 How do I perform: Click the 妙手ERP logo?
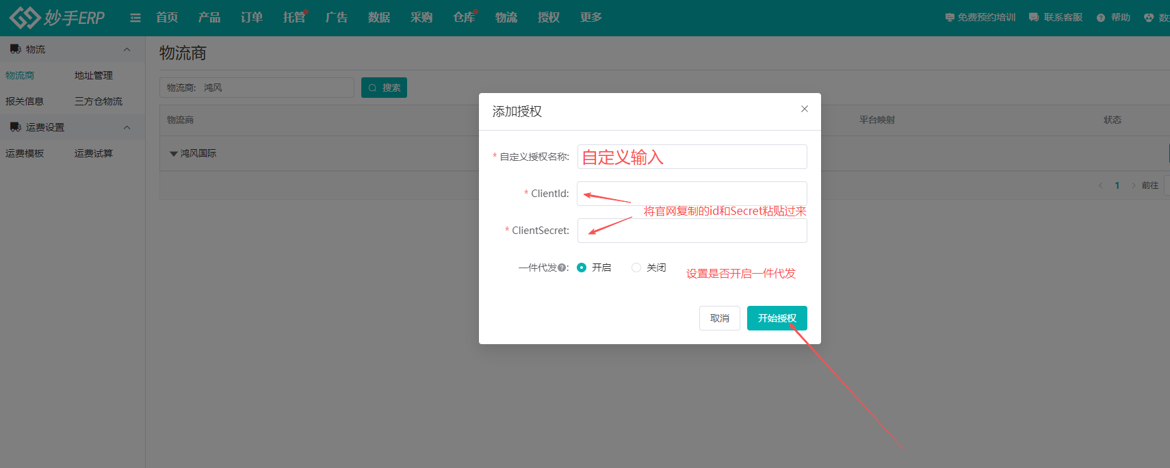pos(57,17)
